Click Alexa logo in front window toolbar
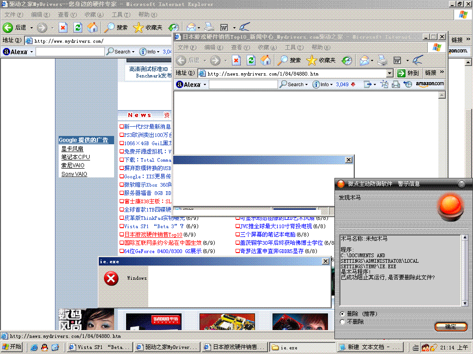This screenshot has height=354, width=473. (188, 85)
